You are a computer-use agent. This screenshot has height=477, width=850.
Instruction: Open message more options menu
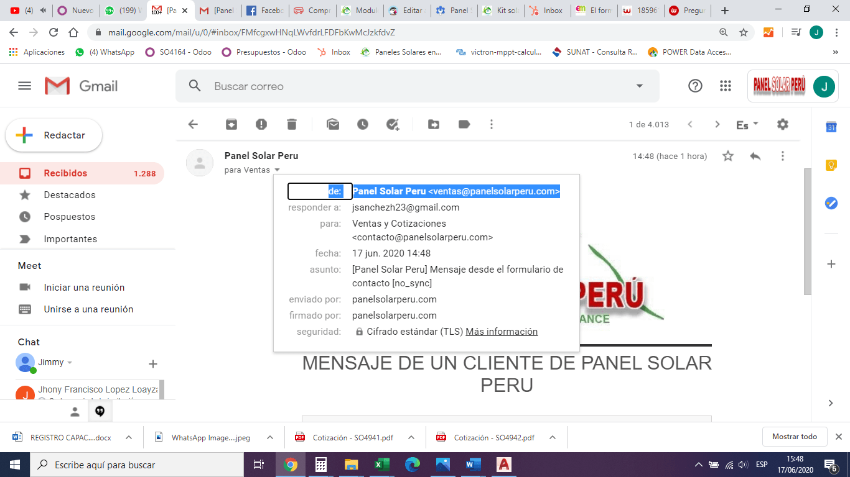click(783, 156)
